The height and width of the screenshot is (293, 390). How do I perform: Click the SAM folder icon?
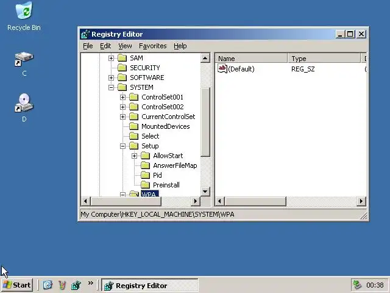point(122,58)
